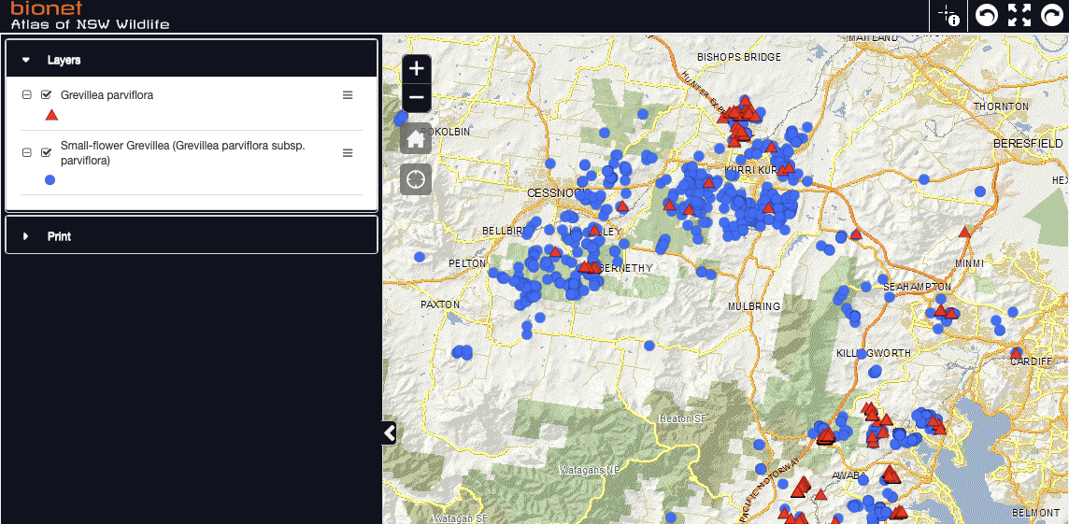This screenshot has width=1069, height=524.
Task: Return map to home view
Action: tap(416, 139)
